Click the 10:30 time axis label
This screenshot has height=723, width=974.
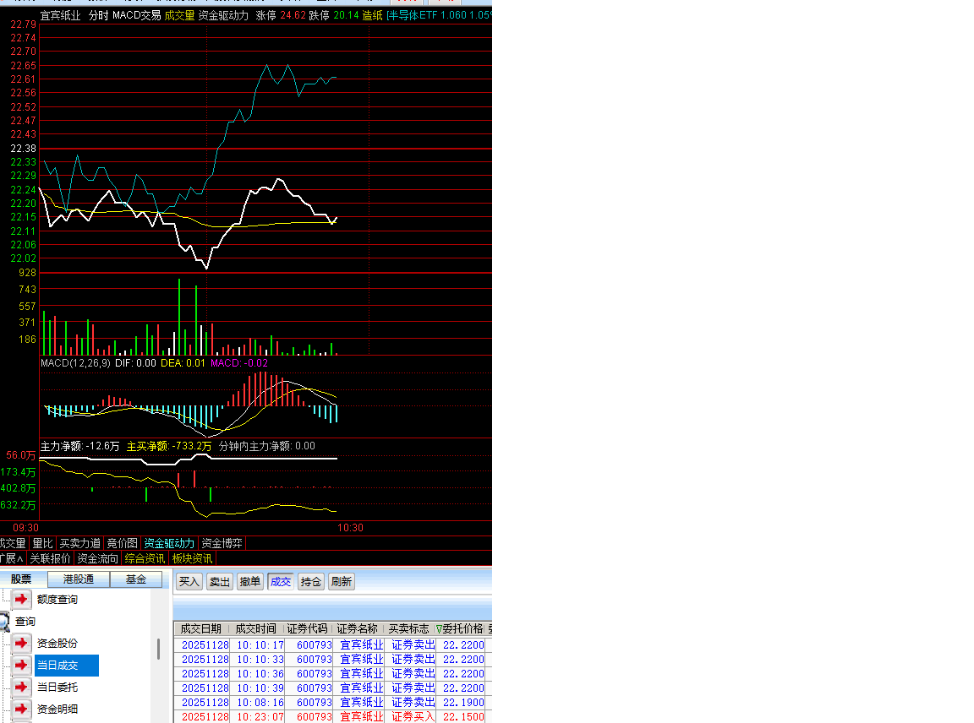point(350,528)
